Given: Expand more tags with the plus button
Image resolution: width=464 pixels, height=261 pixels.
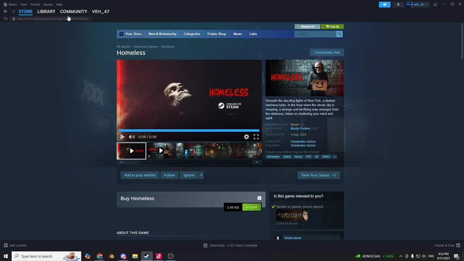Looking at the screenshot, I should (x=335, y=157).
